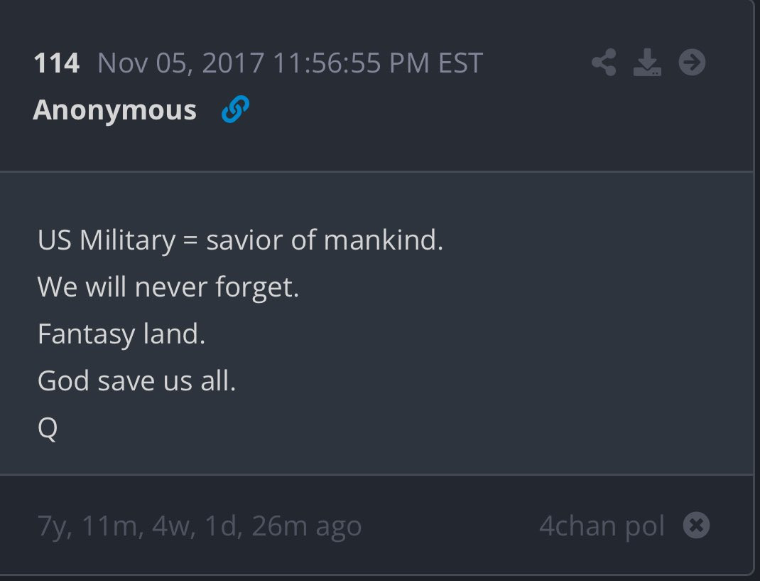Click the date Nov 05, 2017
760x581 pixels.
(181, 63)
